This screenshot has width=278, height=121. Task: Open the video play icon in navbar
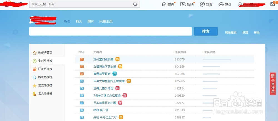tap(183, 4)
